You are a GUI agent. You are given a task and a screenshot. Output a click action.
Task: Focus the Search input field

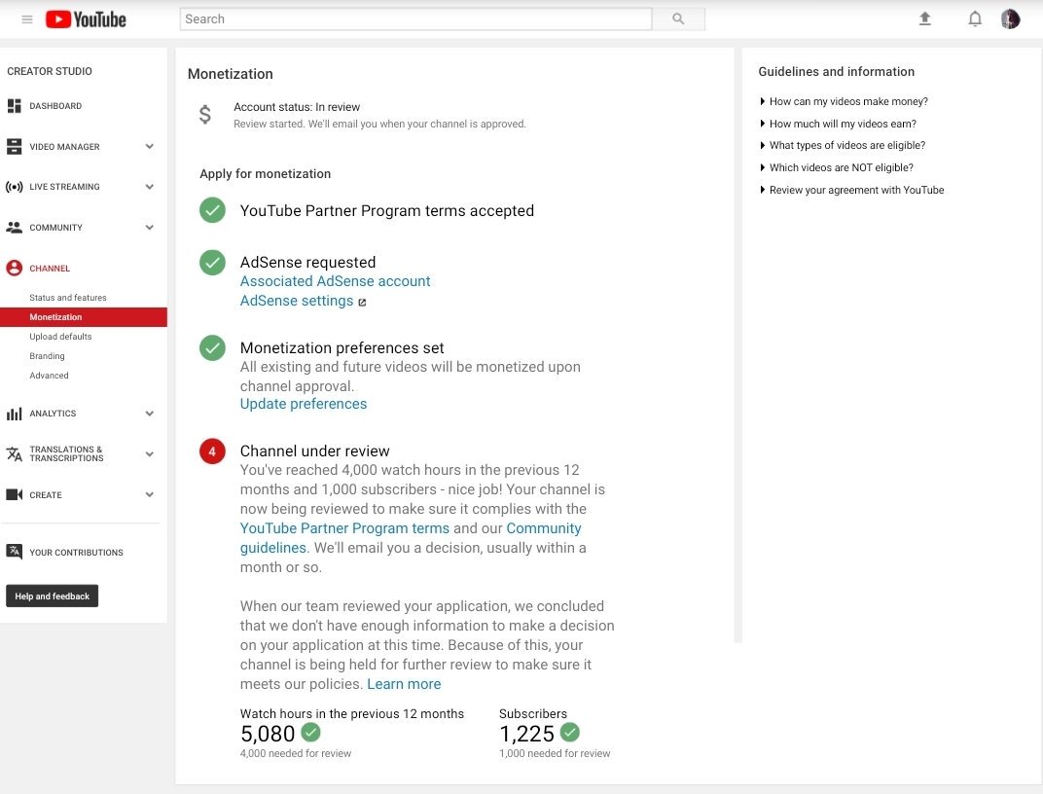point(415,18)
